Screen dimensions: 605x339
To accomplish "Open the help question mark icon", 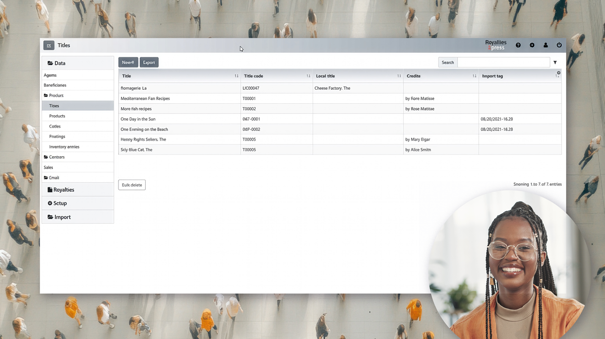I will coord(518,45).
